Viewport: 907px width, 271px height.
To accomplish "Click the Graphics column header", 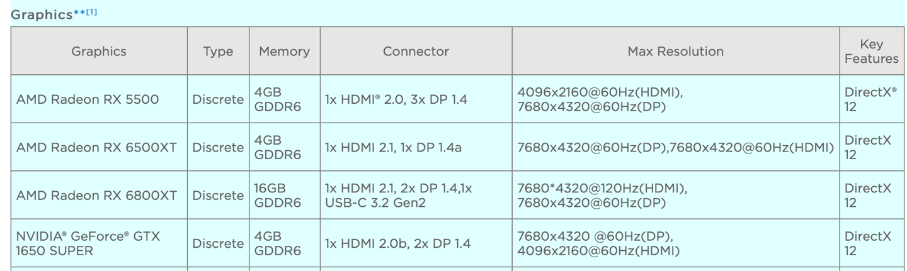I will [99, 52].
